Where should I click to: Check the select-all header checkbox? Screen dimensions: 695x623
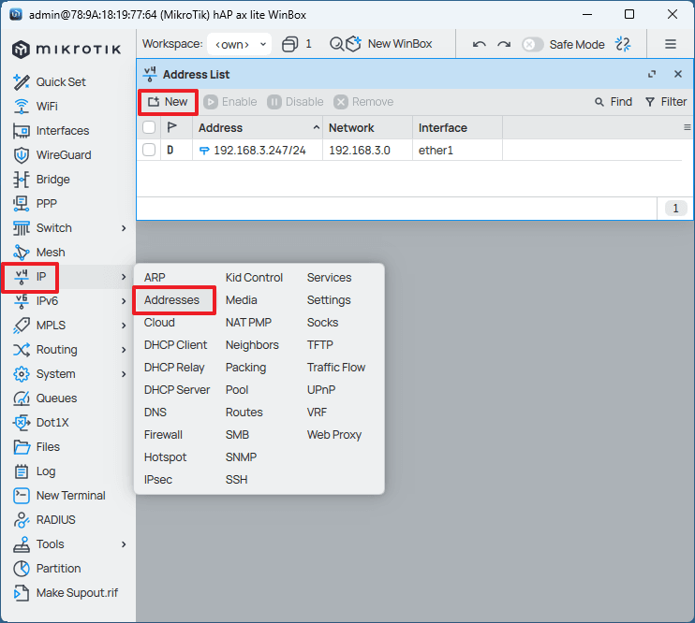coord(149,127)
